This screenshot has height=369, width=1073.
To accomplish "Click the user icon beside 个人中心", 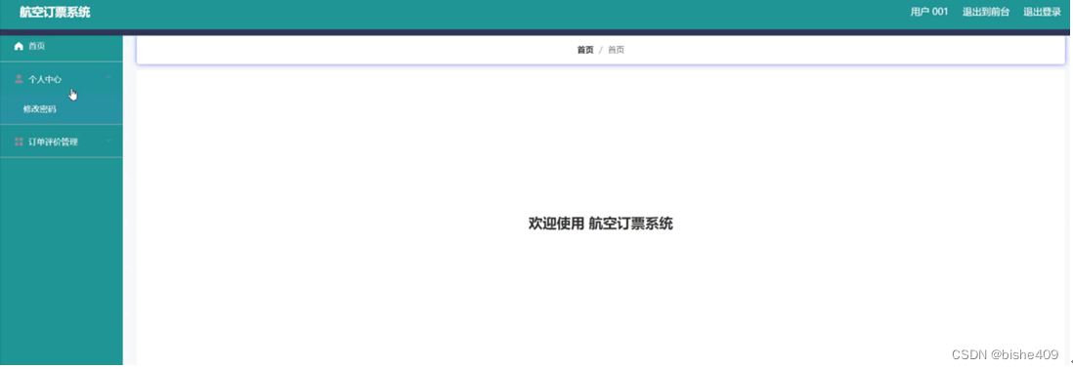I will tap(19, 79).
